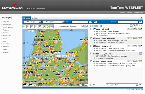Open the All objects dropdown
145x94 pixels.
[x=54, y=22]
